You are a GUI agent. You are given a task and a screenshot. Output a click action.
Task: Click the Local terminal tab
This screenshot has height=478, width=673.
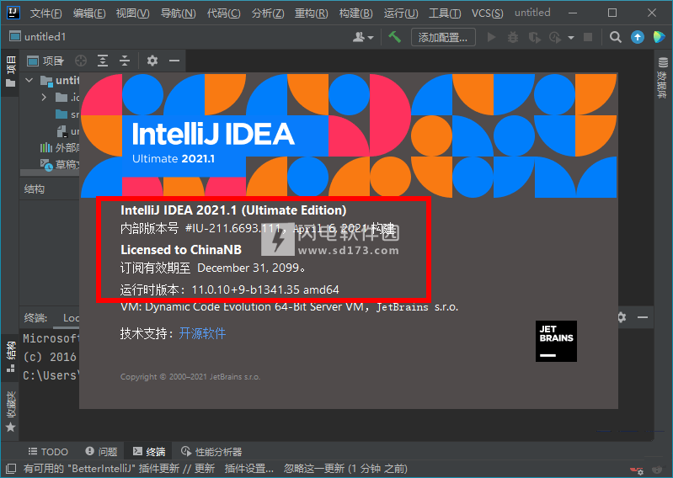tap(71, 318)
